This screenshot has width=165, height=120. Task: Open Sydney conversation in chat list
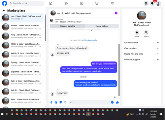[x=22, y=64]
